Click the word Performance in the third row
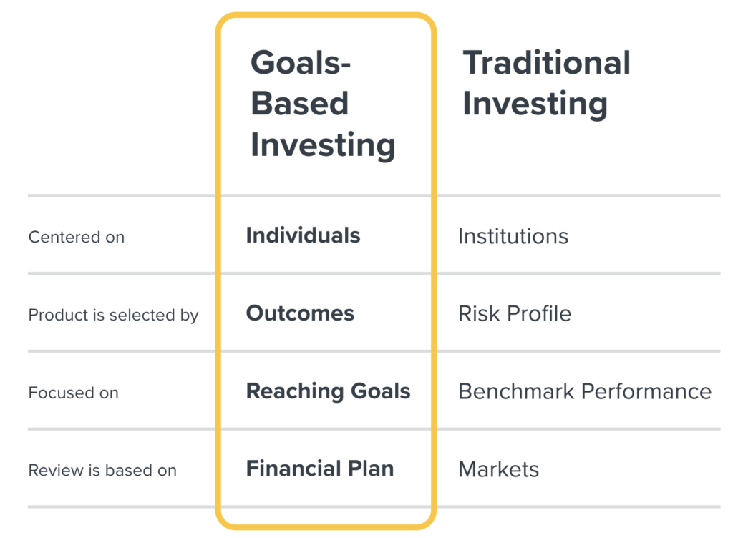This screenshot has width=733, height=538. [646, 391]
